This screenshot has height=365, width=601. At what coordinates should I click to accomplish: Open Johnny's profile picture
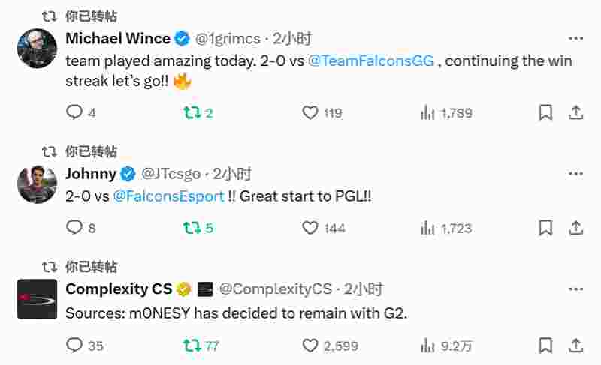click(37, 184)
